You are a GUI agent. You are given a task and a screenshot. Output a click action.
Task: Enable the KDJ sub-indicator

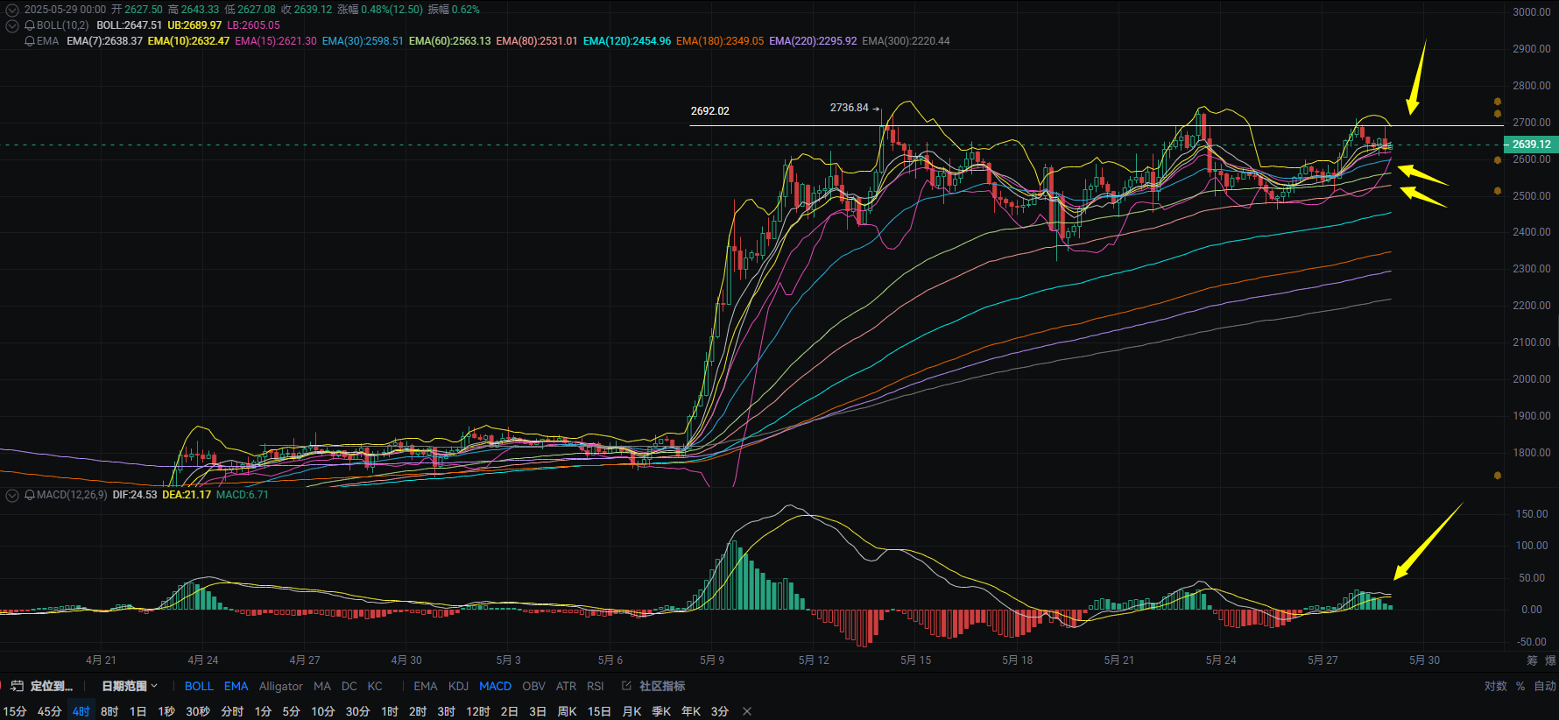[x=458, y=686]
